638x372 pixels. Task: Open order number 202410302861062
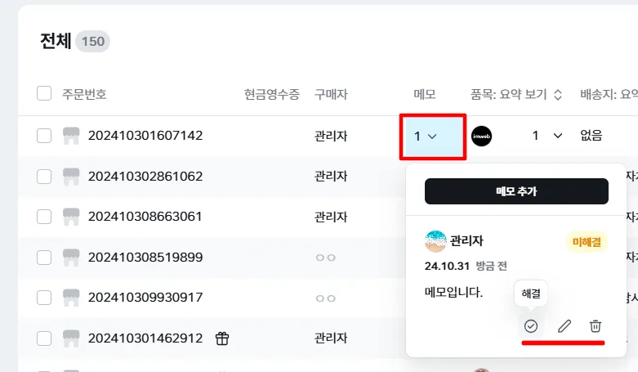[x=145, y=177]
